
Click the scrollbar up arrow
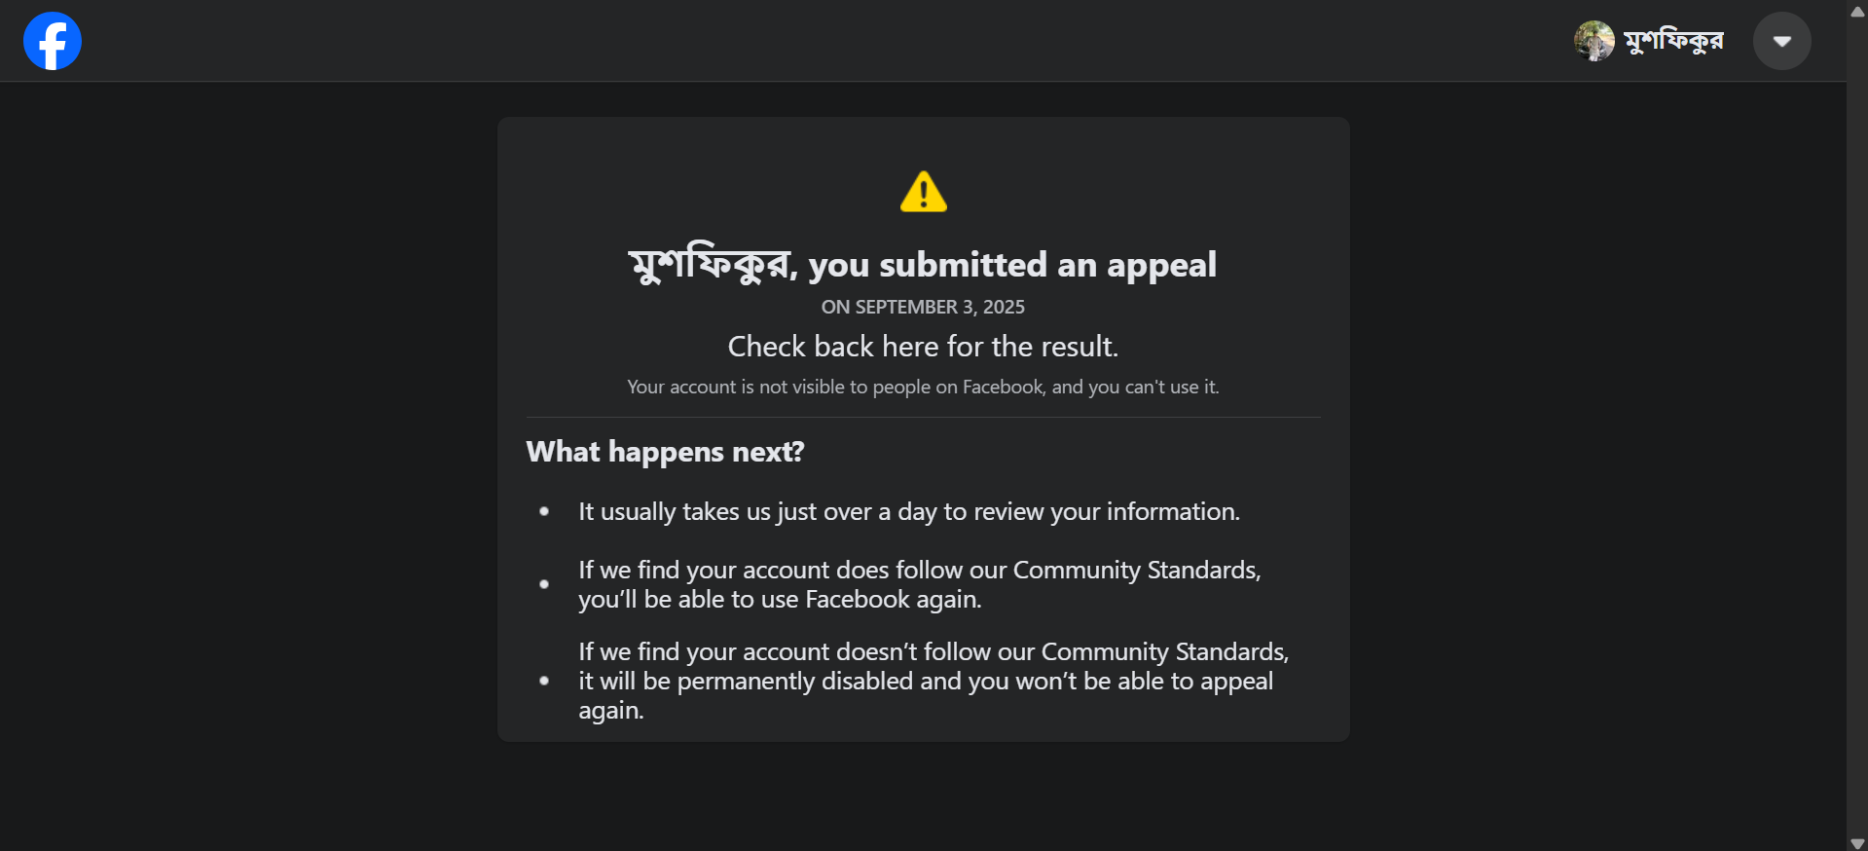pos(1857,11)
